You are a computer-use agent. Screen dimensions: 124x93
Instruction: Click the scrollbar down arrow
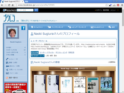pos(123,92)
